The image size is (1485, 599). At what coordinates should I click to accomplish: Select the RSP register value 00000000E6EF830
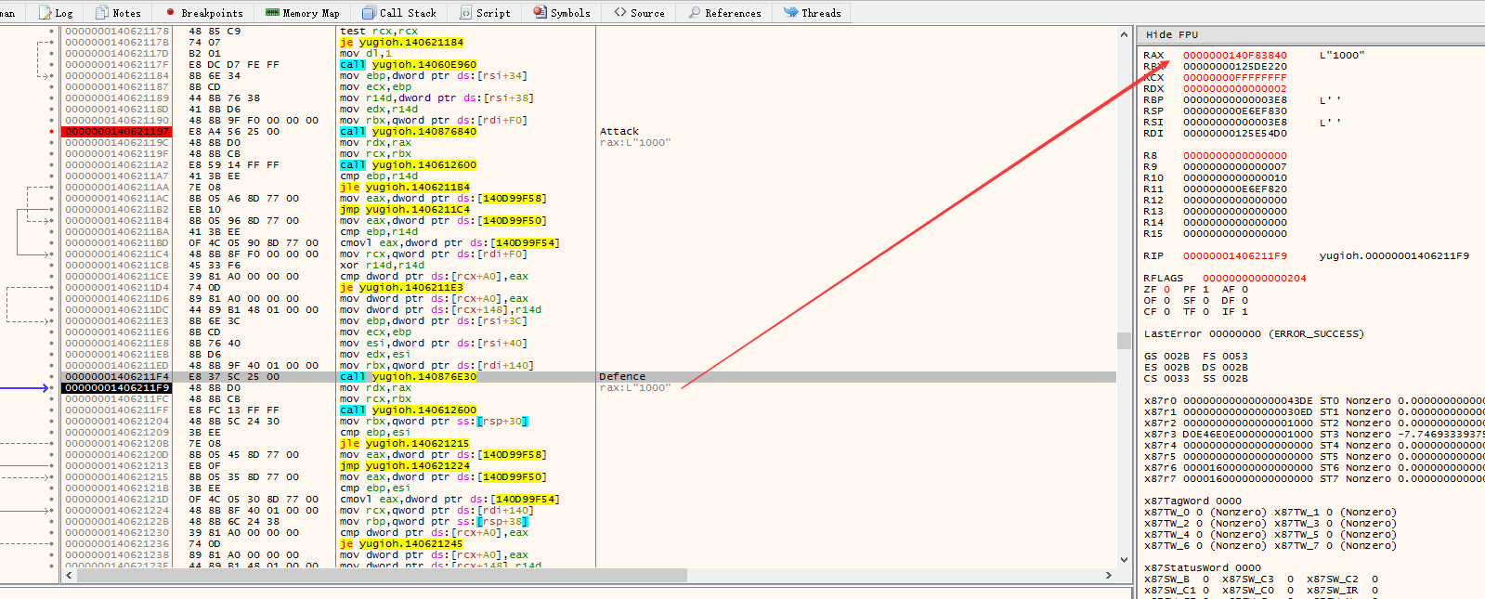click(1235, 111)
